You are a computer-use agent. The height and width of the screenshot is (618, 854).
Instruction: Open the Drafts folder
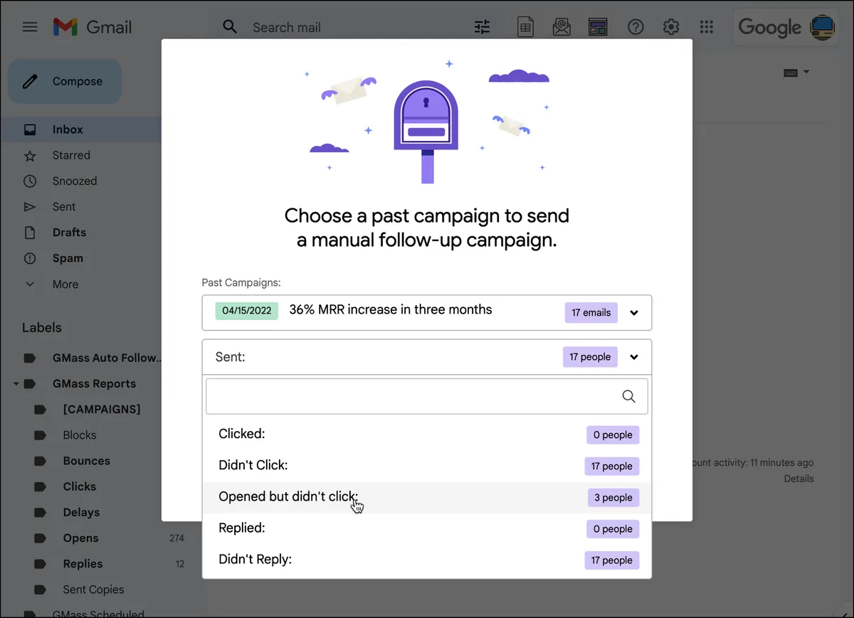pyautogui.click(x=69, y=233)
